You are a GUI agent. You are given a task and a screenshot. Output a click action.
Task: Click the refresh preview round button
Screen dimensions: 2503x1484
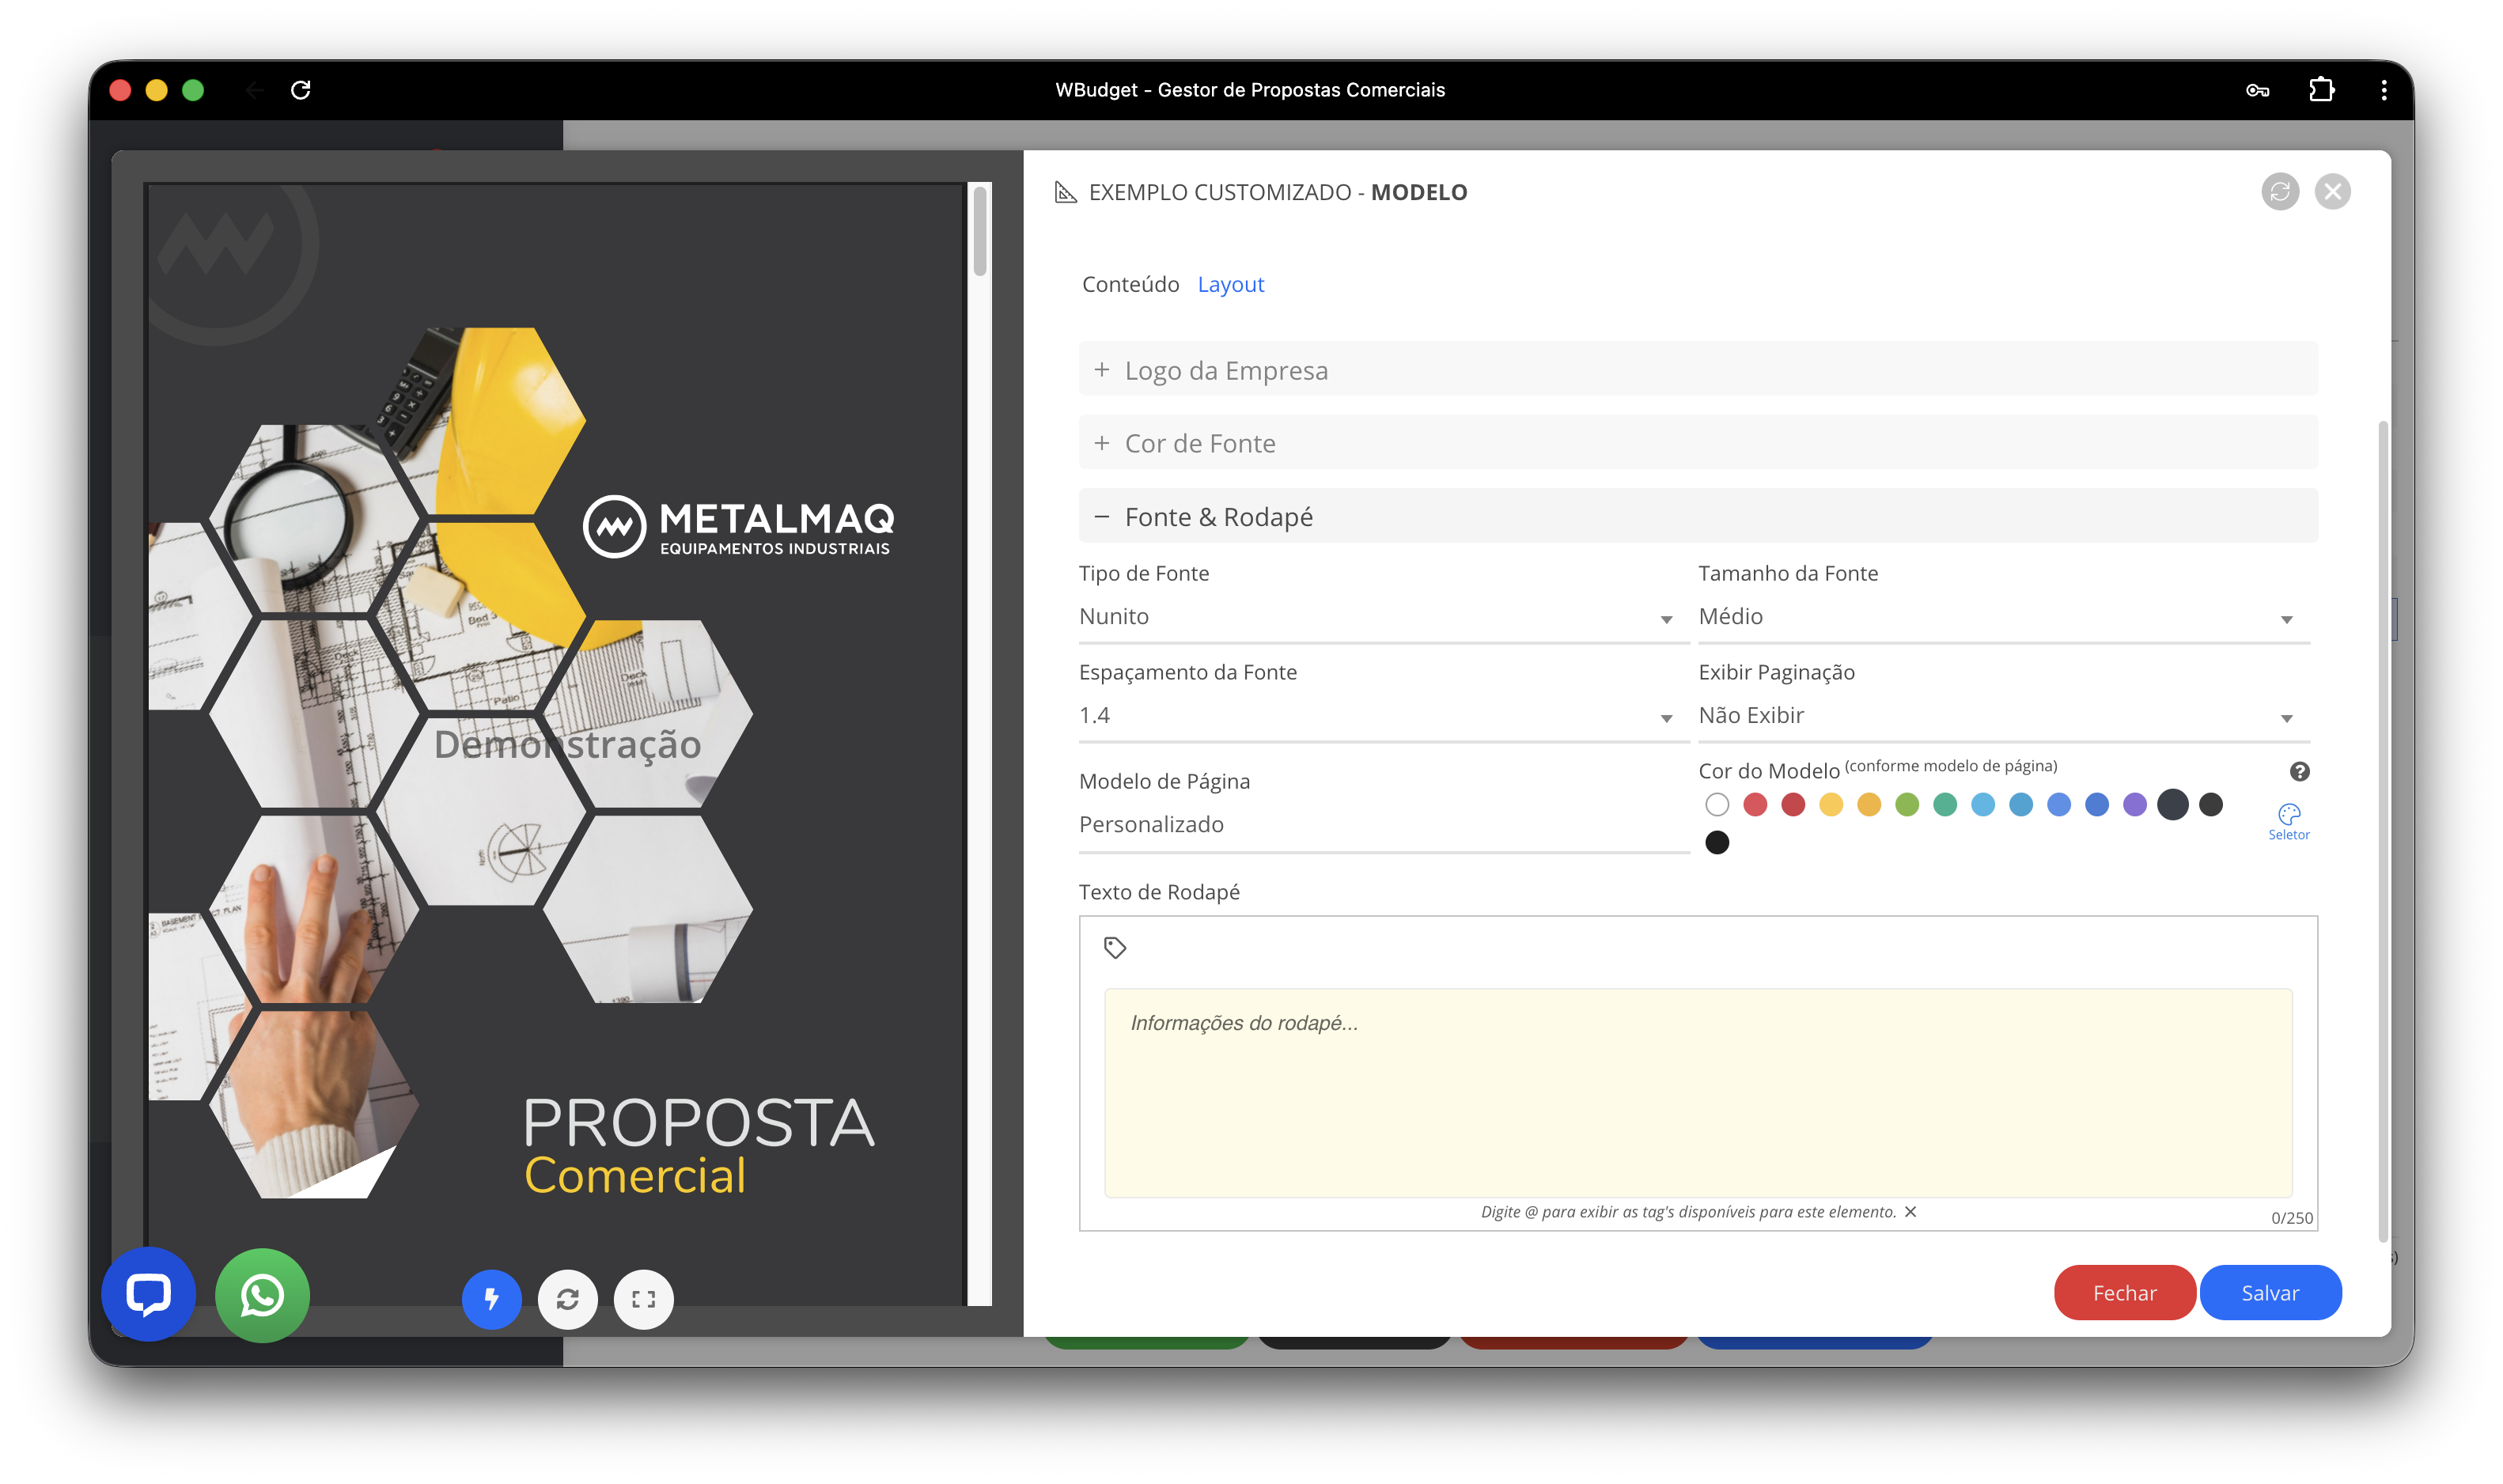(567, 1298)
